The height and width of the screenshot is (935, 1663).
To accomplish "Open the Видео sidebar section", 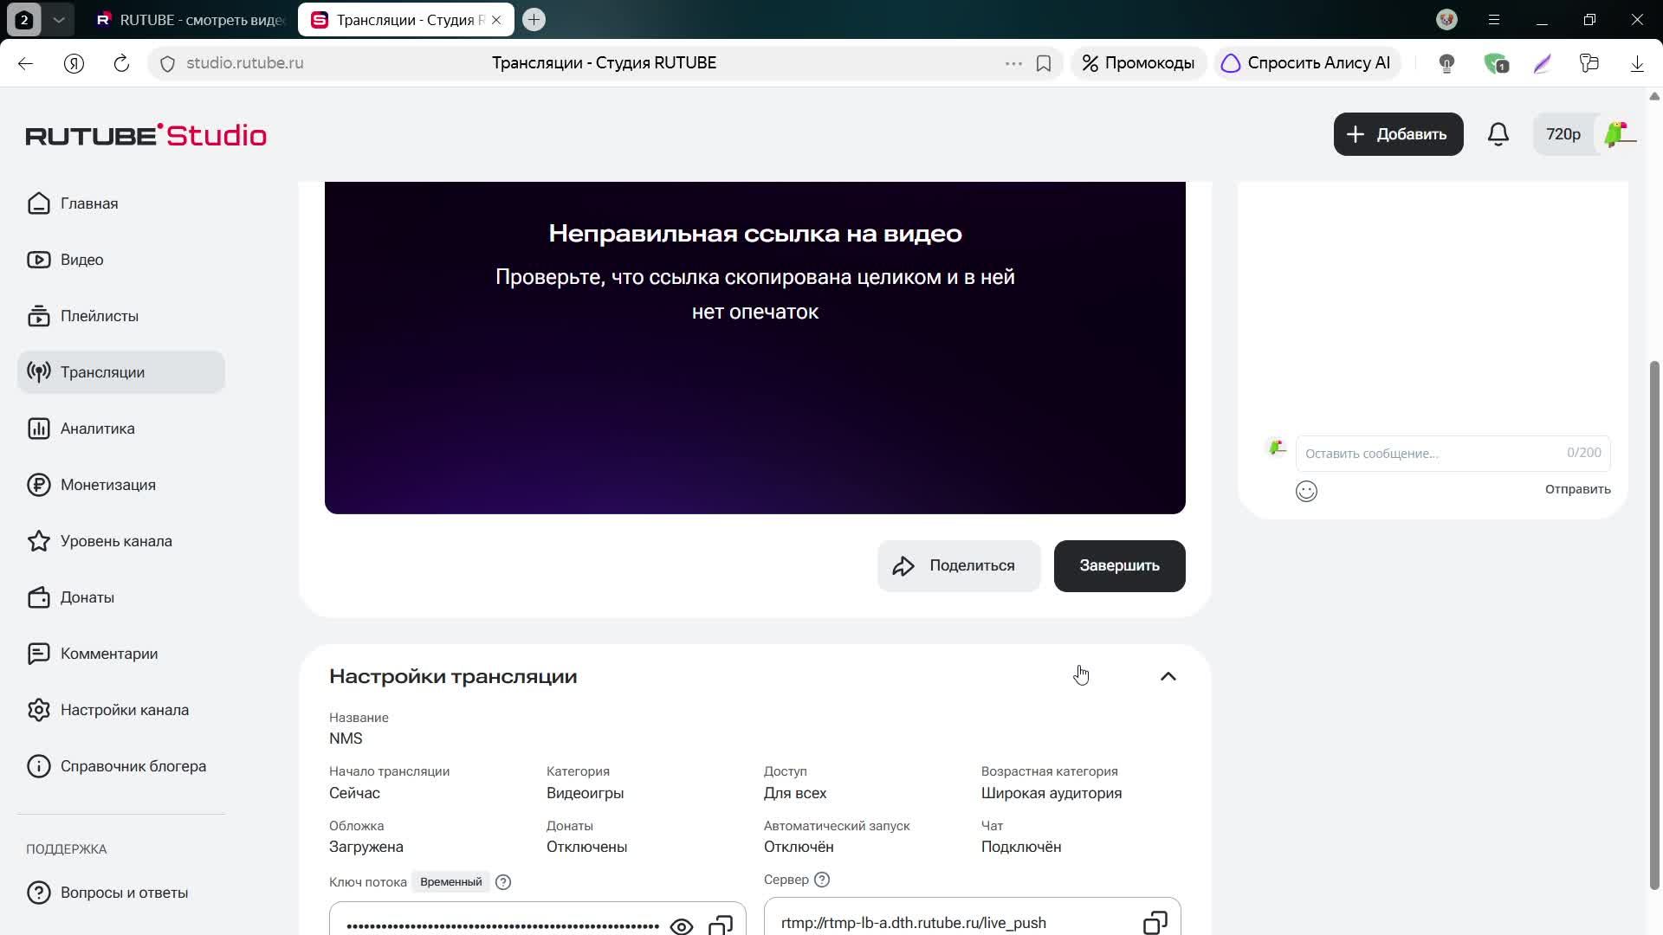I will pos(121,260).
